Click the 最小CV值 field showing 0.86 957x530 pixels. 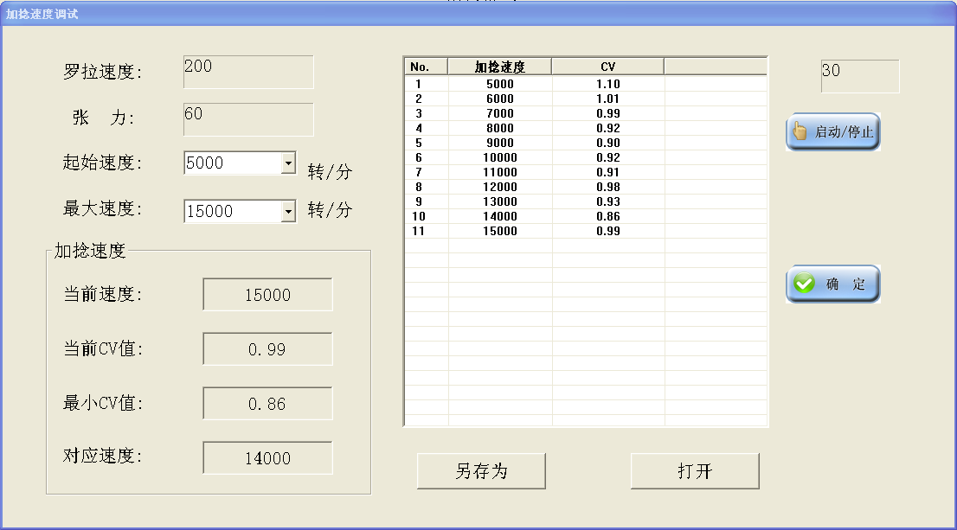(x=267, y=404)
